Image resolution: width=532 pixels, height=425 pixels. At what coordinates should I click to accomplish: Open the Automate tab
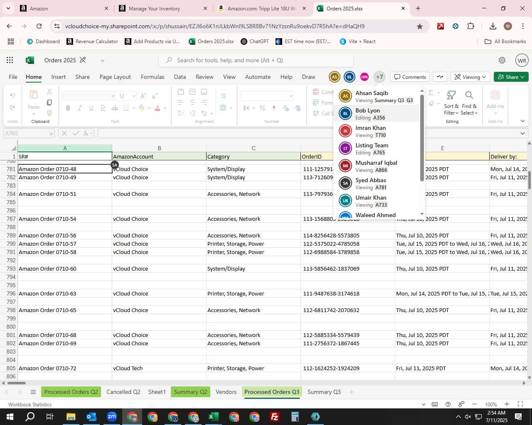coord(258,77)
